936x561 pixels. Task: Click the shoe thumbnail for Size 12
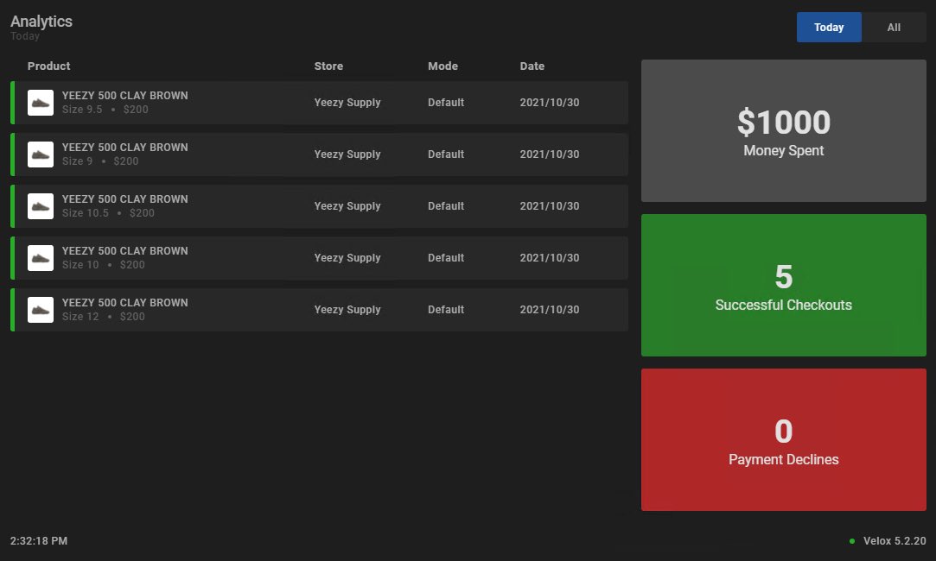pos(41,310)
